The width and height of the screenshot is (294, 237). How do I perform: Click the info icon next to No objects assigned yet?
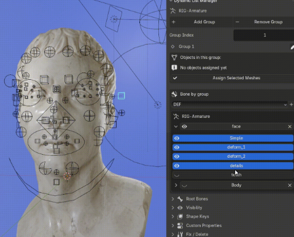(174, 68)
